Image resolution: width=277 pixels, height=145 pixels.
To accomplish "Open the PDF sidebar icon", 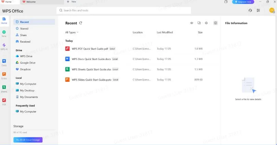I will point(4,102).
